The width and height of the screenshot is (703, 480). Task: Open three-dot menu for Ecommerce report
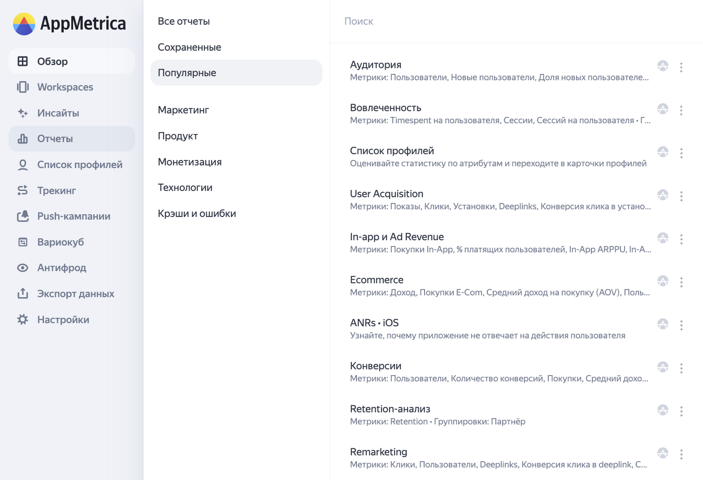[681, 282]
